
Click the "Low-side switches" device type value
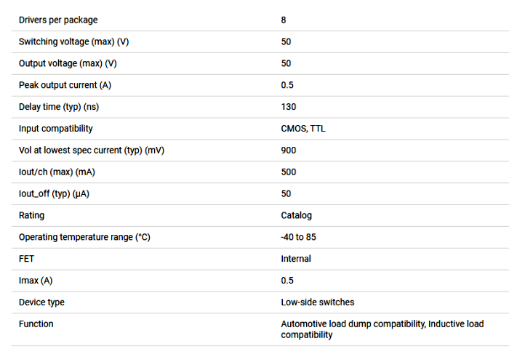(x=318, y=302)
